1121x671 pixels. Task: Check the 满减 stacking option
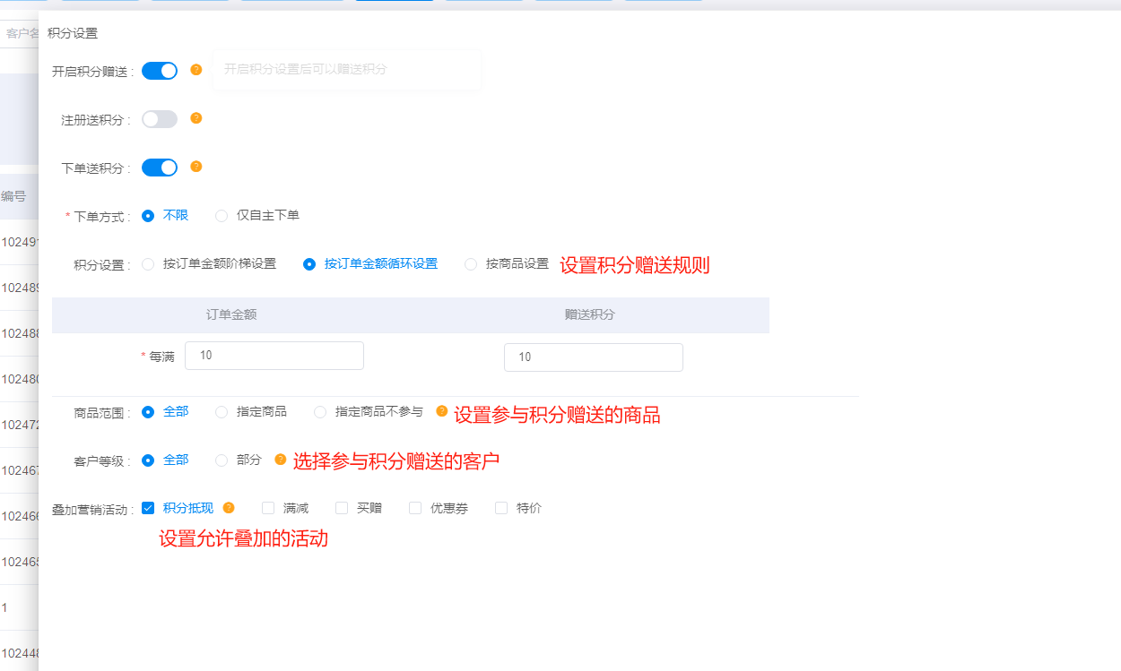click(268, 508)
